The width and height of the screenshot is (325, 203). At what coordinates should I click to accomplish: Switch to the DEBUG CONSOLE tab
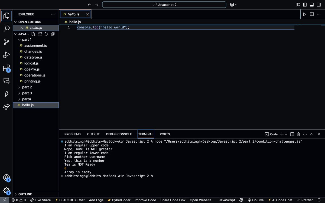119,134
